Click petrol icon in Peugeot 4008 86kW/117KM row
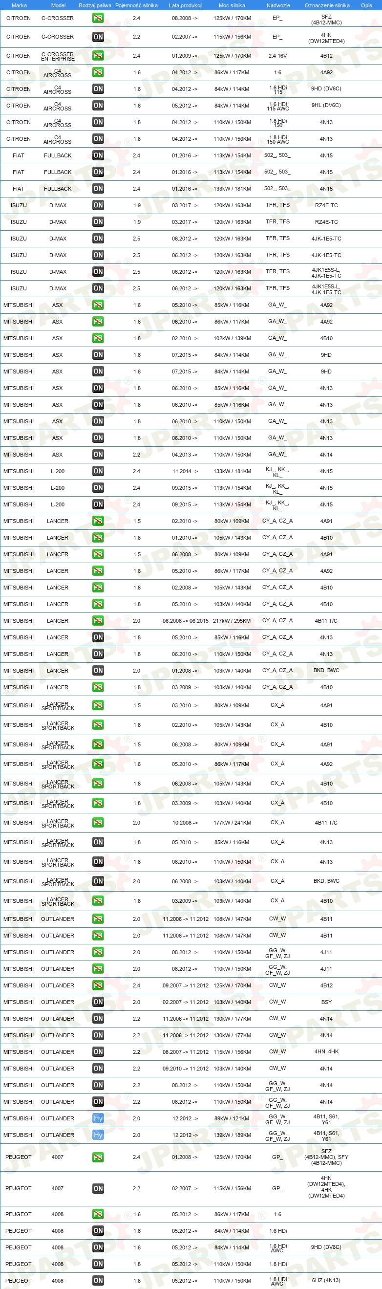 [x=98, y=1214]
